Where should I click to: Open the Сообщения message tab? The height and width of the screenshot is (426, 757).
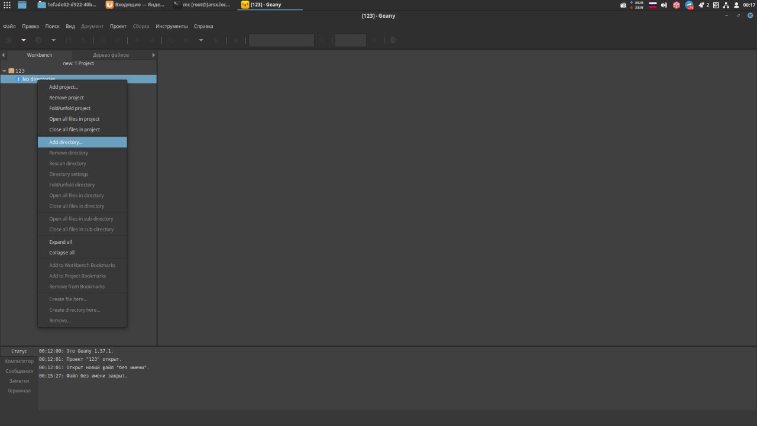tap(19, 371)
